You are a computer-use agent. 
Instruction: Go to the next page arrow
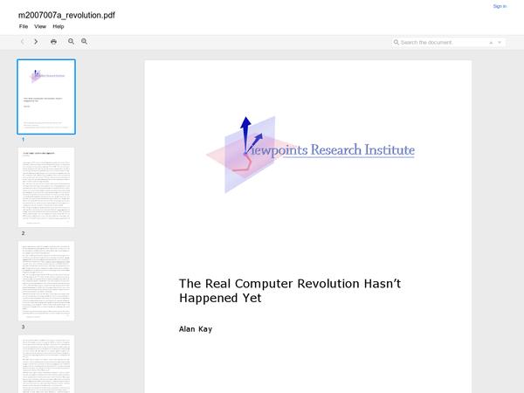click(36, 42)
